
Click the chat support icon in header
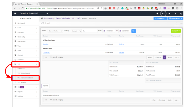tap(157, 14)
